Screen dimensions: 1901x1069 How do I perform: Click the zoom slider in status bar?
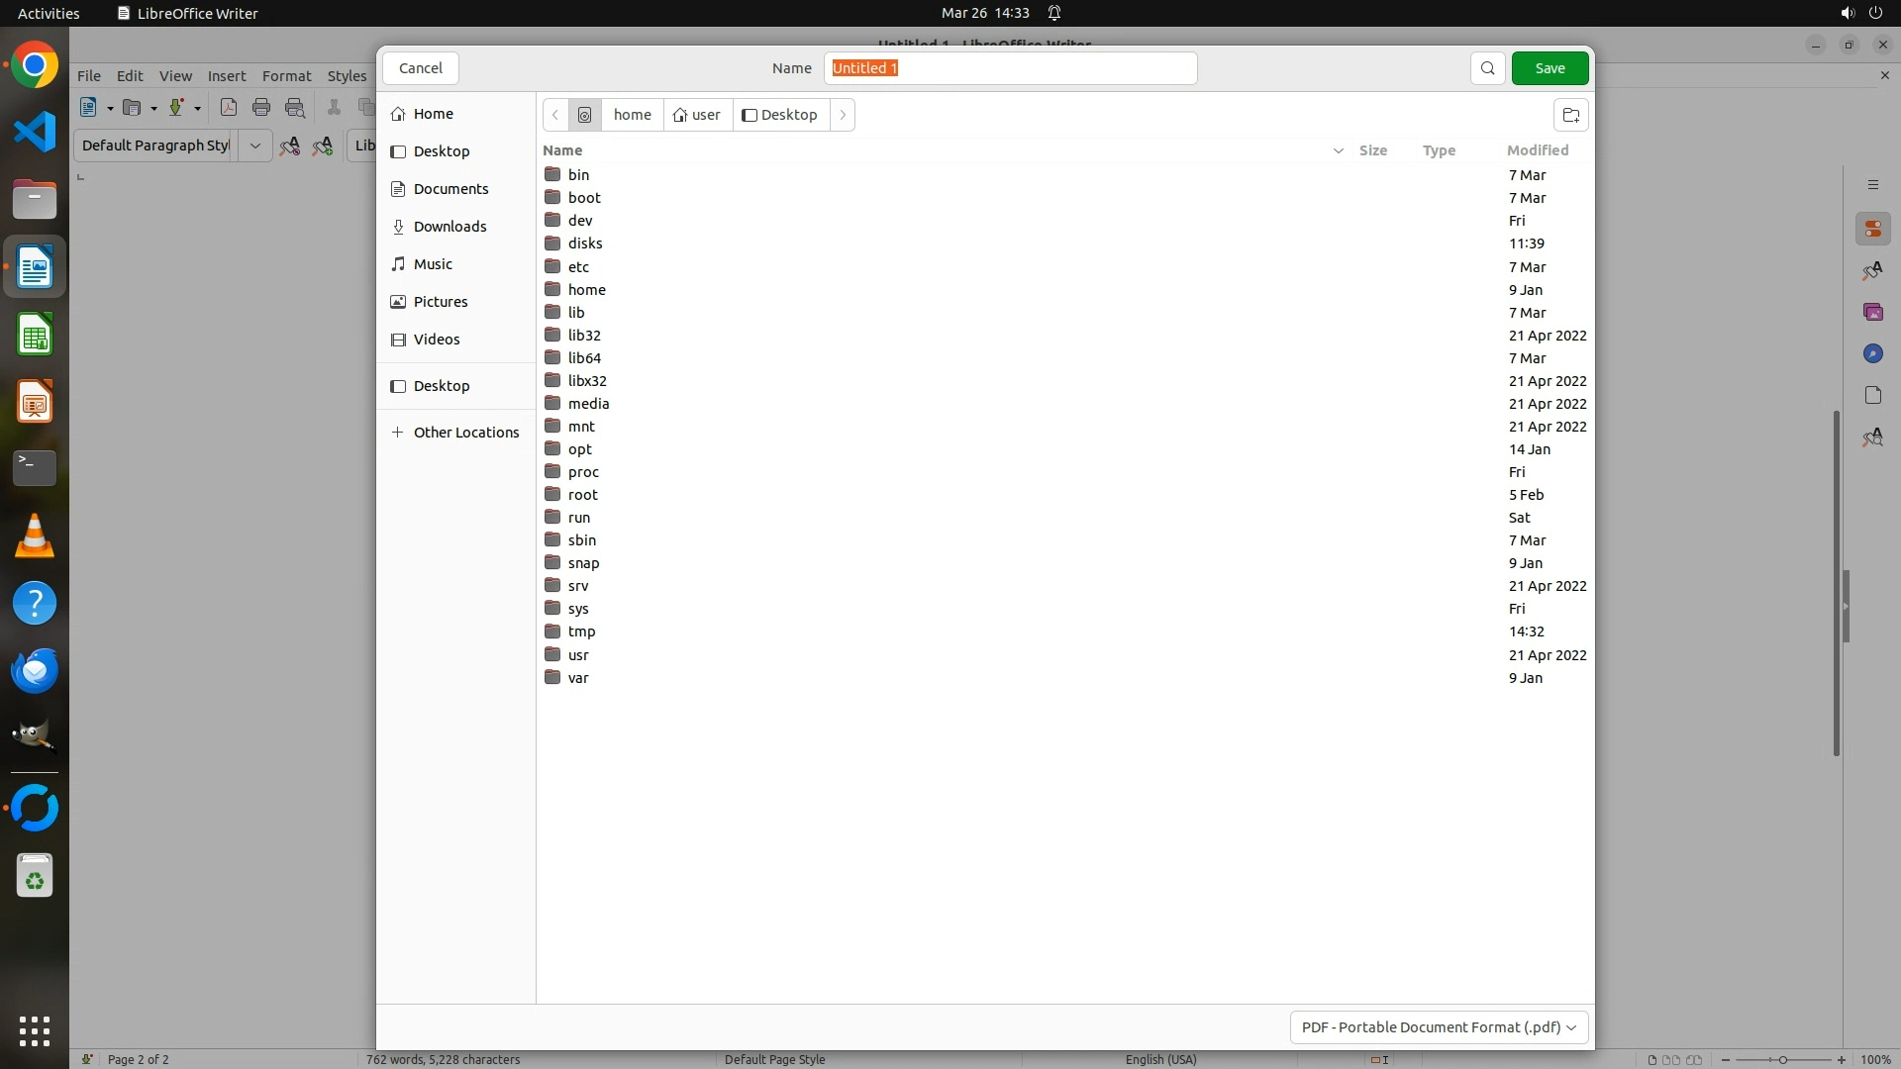pos(1782,1059)
